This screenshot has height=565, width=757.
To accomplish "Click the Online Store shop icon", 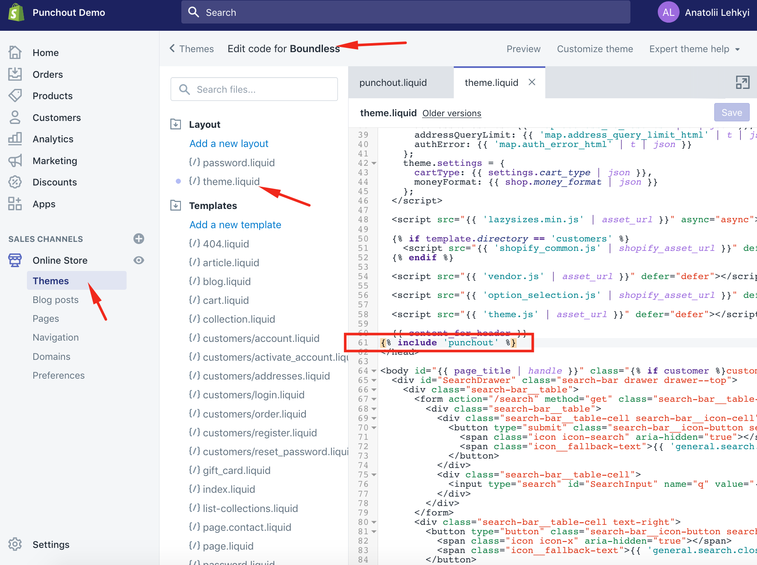I will tap(15, 260).
